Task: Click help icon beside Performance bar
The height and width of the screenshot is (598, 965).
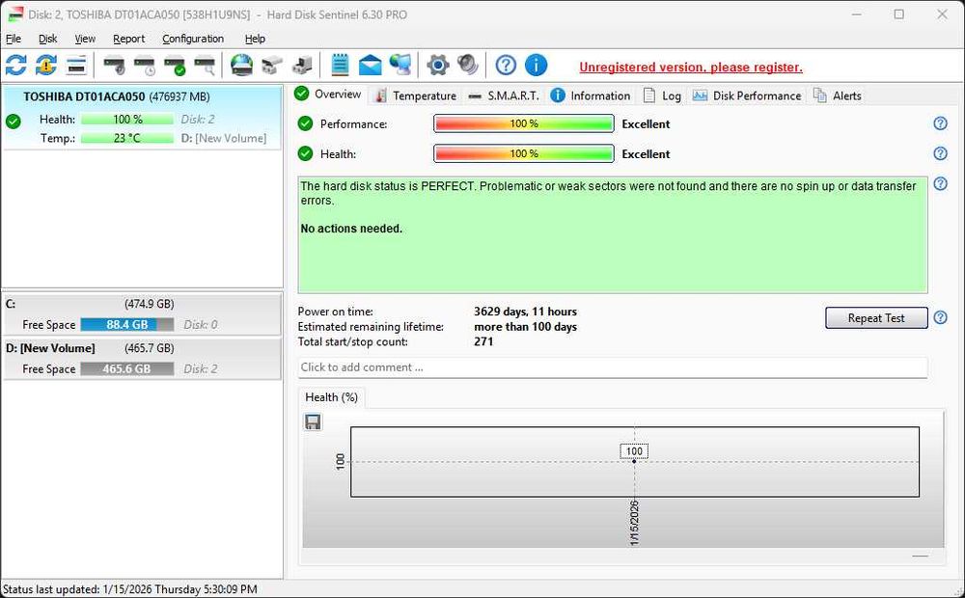Action: [940, 123]
